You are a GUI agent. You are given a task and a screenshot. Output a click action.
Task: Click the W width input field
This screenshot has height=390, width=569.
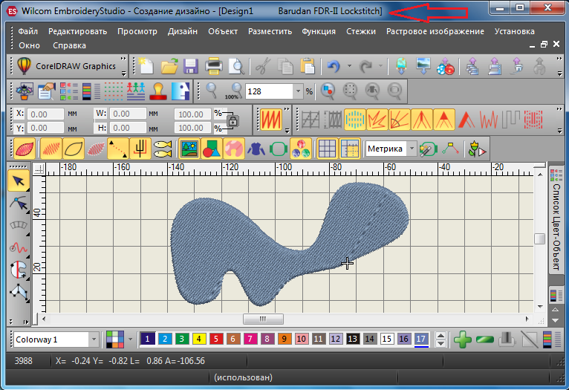pos(129,114)
